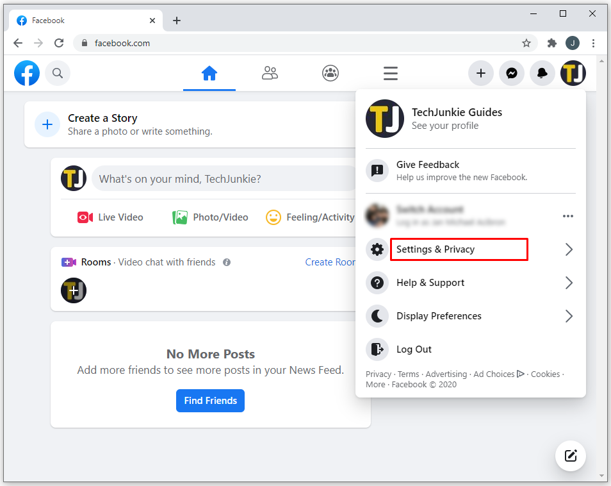Viewport: 611px width, 486px height.
Task: Expand the Settings & Privacy chevron arrow
Action: pyautogui.click(x=568, y=249)
